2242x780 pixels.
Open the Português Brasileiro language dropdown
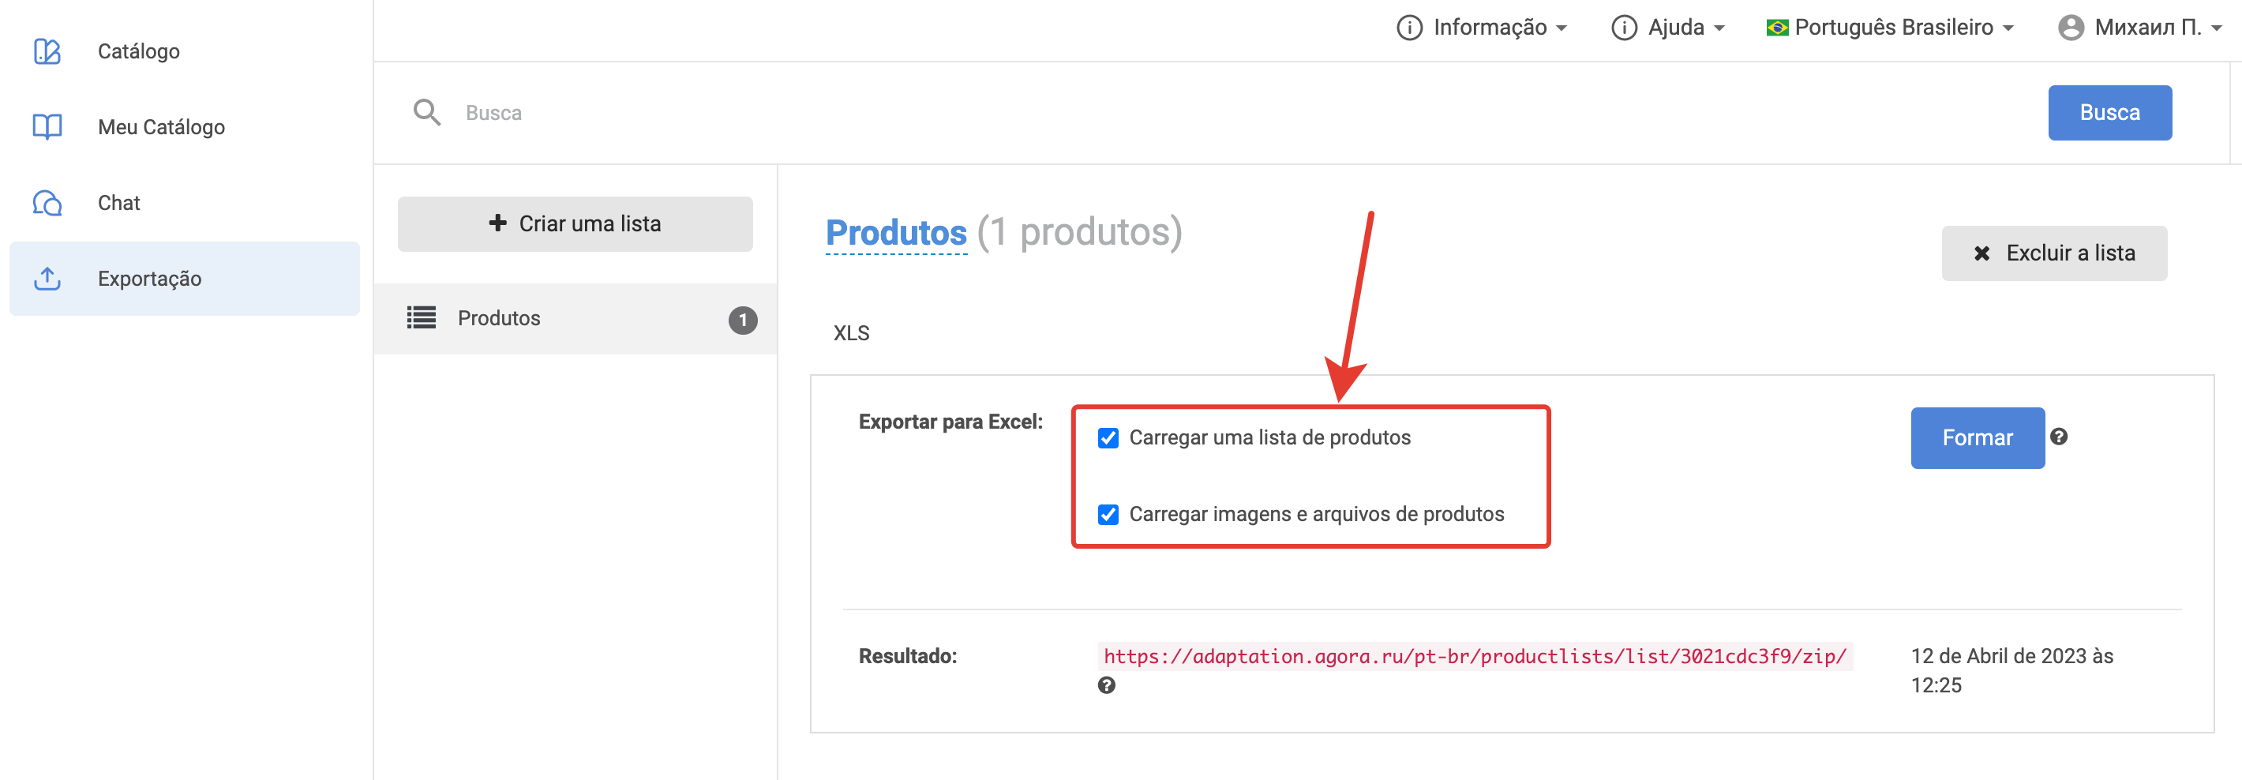click(1891, 28)
